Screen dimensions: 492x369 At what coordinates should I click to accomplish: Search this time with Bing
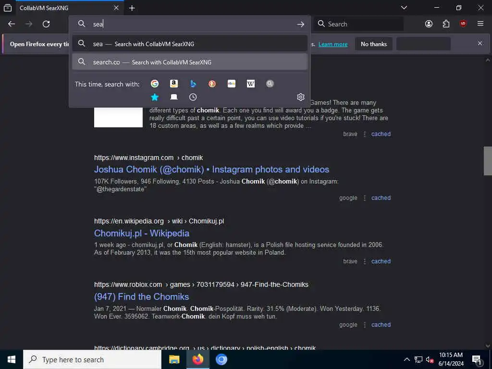click(193, 84)
